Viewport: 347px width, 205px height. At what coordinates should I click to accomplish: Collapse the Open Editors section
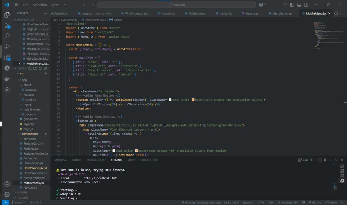coord(15,20)
